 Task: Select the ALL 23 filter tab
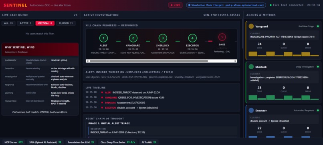(x=8, y=23)
